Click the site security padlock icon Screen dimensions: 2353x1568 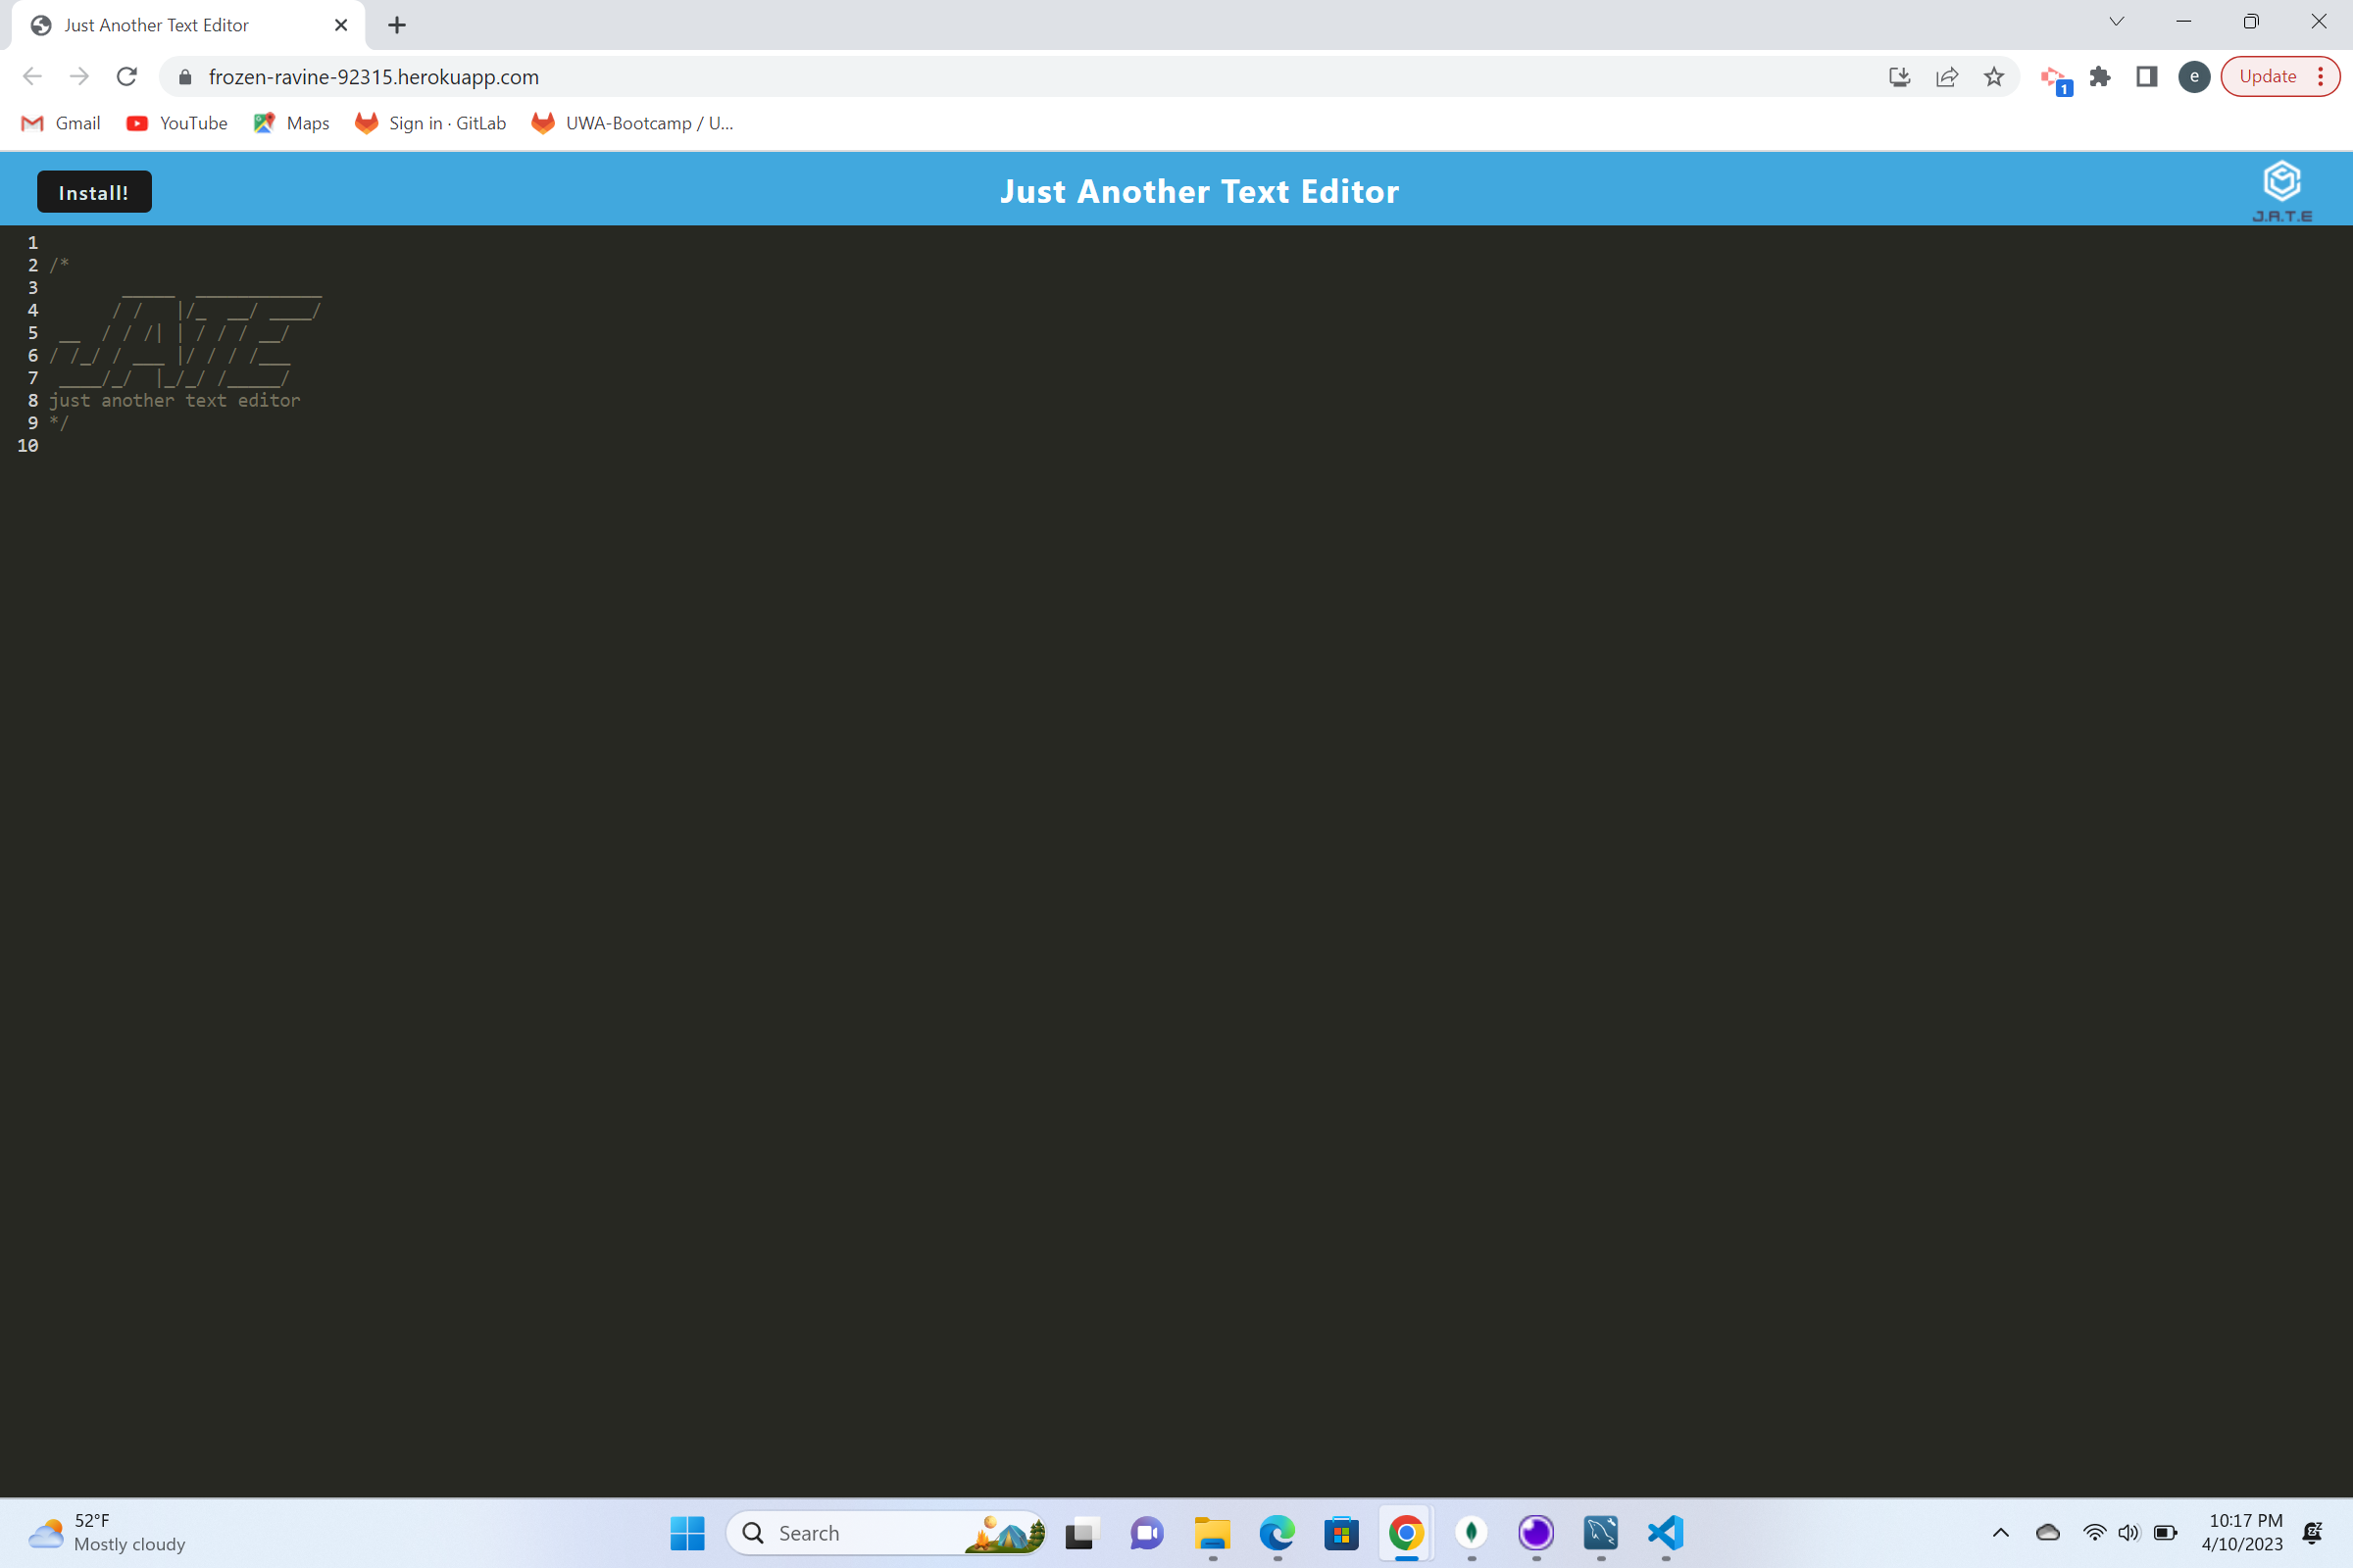pyautogui.click(x=184, y=77)
